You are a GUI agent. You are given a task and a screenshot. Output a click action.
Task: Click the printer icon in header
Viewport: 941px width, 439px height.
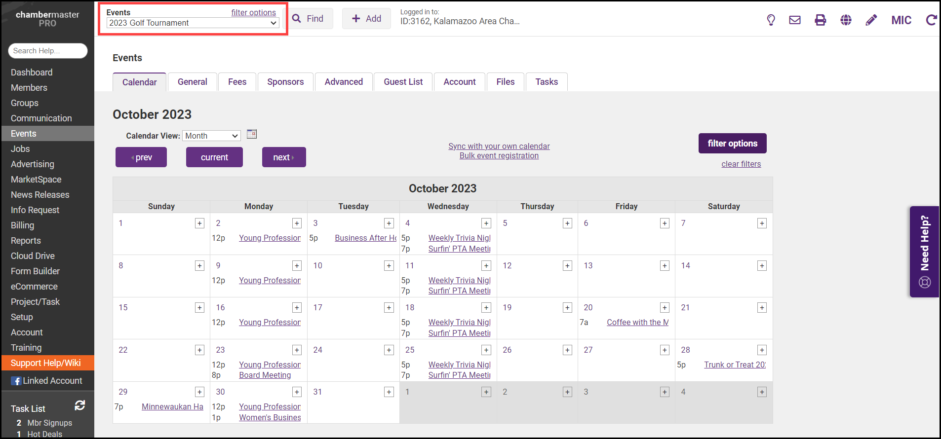pyautogui.click(x=820, y=20)
